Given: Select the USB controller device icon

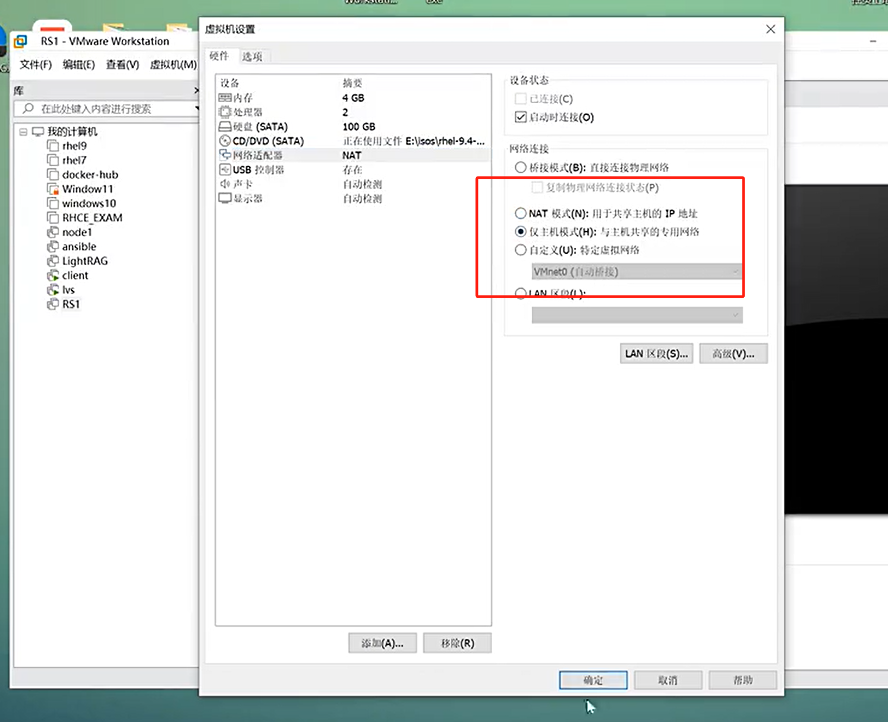Looking at the screenshot, I should (225, 169).
